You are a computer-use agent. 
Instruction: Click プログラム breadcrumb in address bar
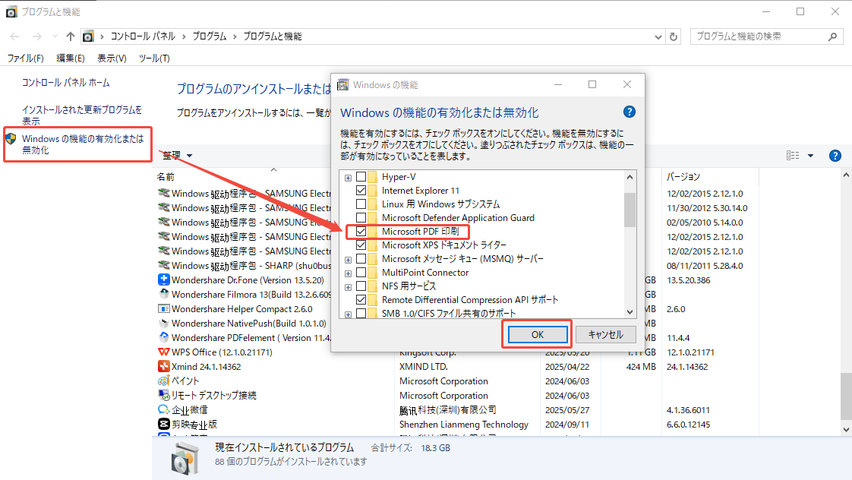[209, 36]
